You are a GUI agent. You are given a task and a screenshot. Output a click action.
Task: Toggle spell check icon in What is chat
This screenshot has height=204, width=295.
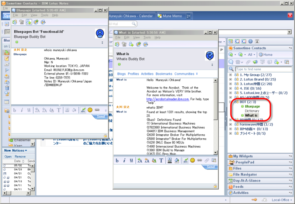[x=185, y=160]
